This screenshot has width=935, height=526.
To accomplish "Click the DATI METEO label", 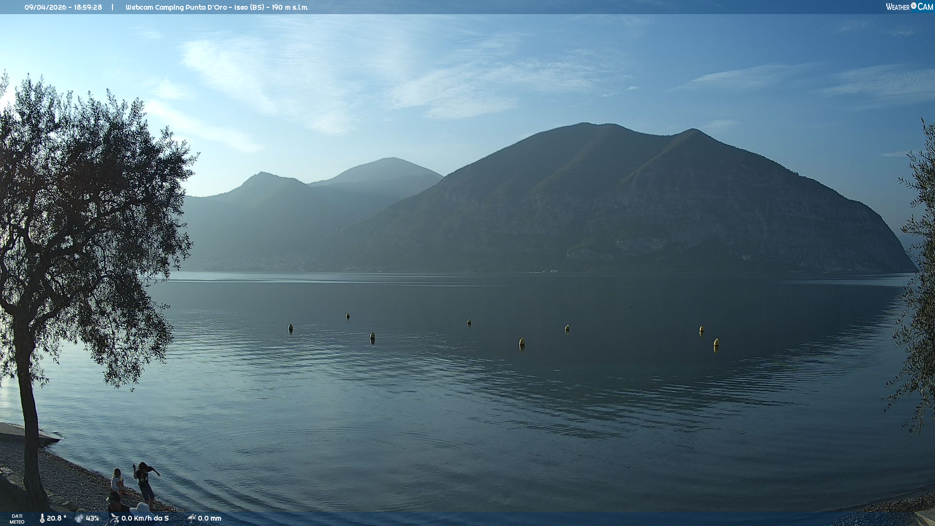I will coord(17,519).
